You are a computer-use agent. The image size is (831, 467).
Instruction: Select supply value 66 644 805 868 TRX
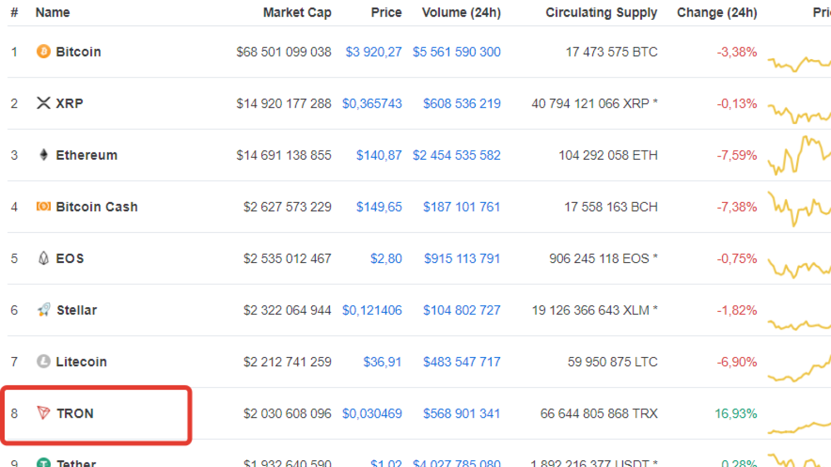pos(599,414)
